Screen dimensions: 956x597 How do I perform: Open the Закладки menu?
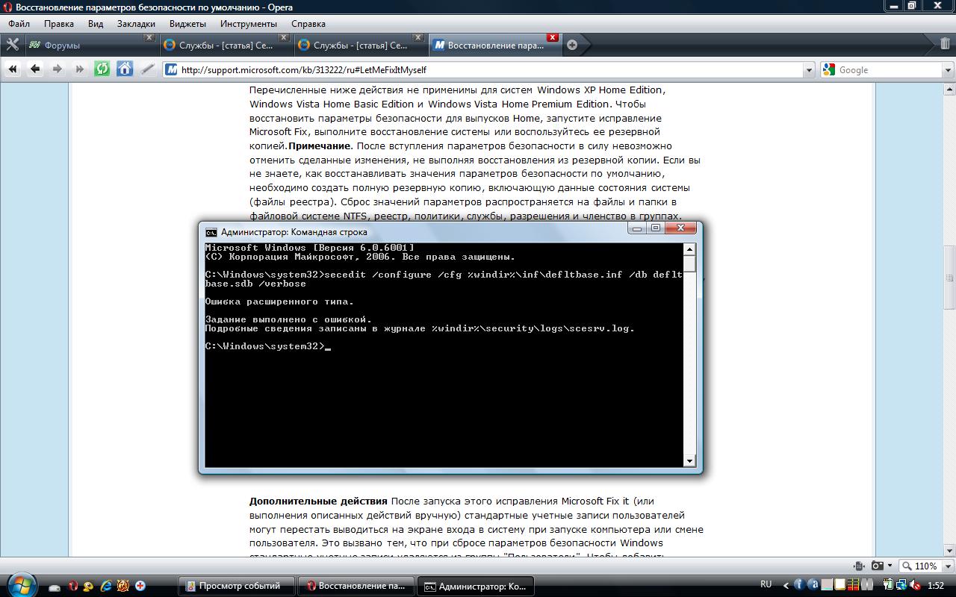136,24
